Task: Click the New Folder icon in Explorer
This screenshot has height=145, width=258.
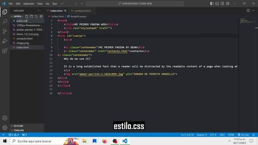Action: 31,16
